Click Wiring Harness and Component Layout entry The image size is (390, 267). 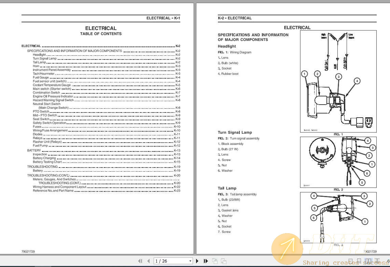click(59, 187)
